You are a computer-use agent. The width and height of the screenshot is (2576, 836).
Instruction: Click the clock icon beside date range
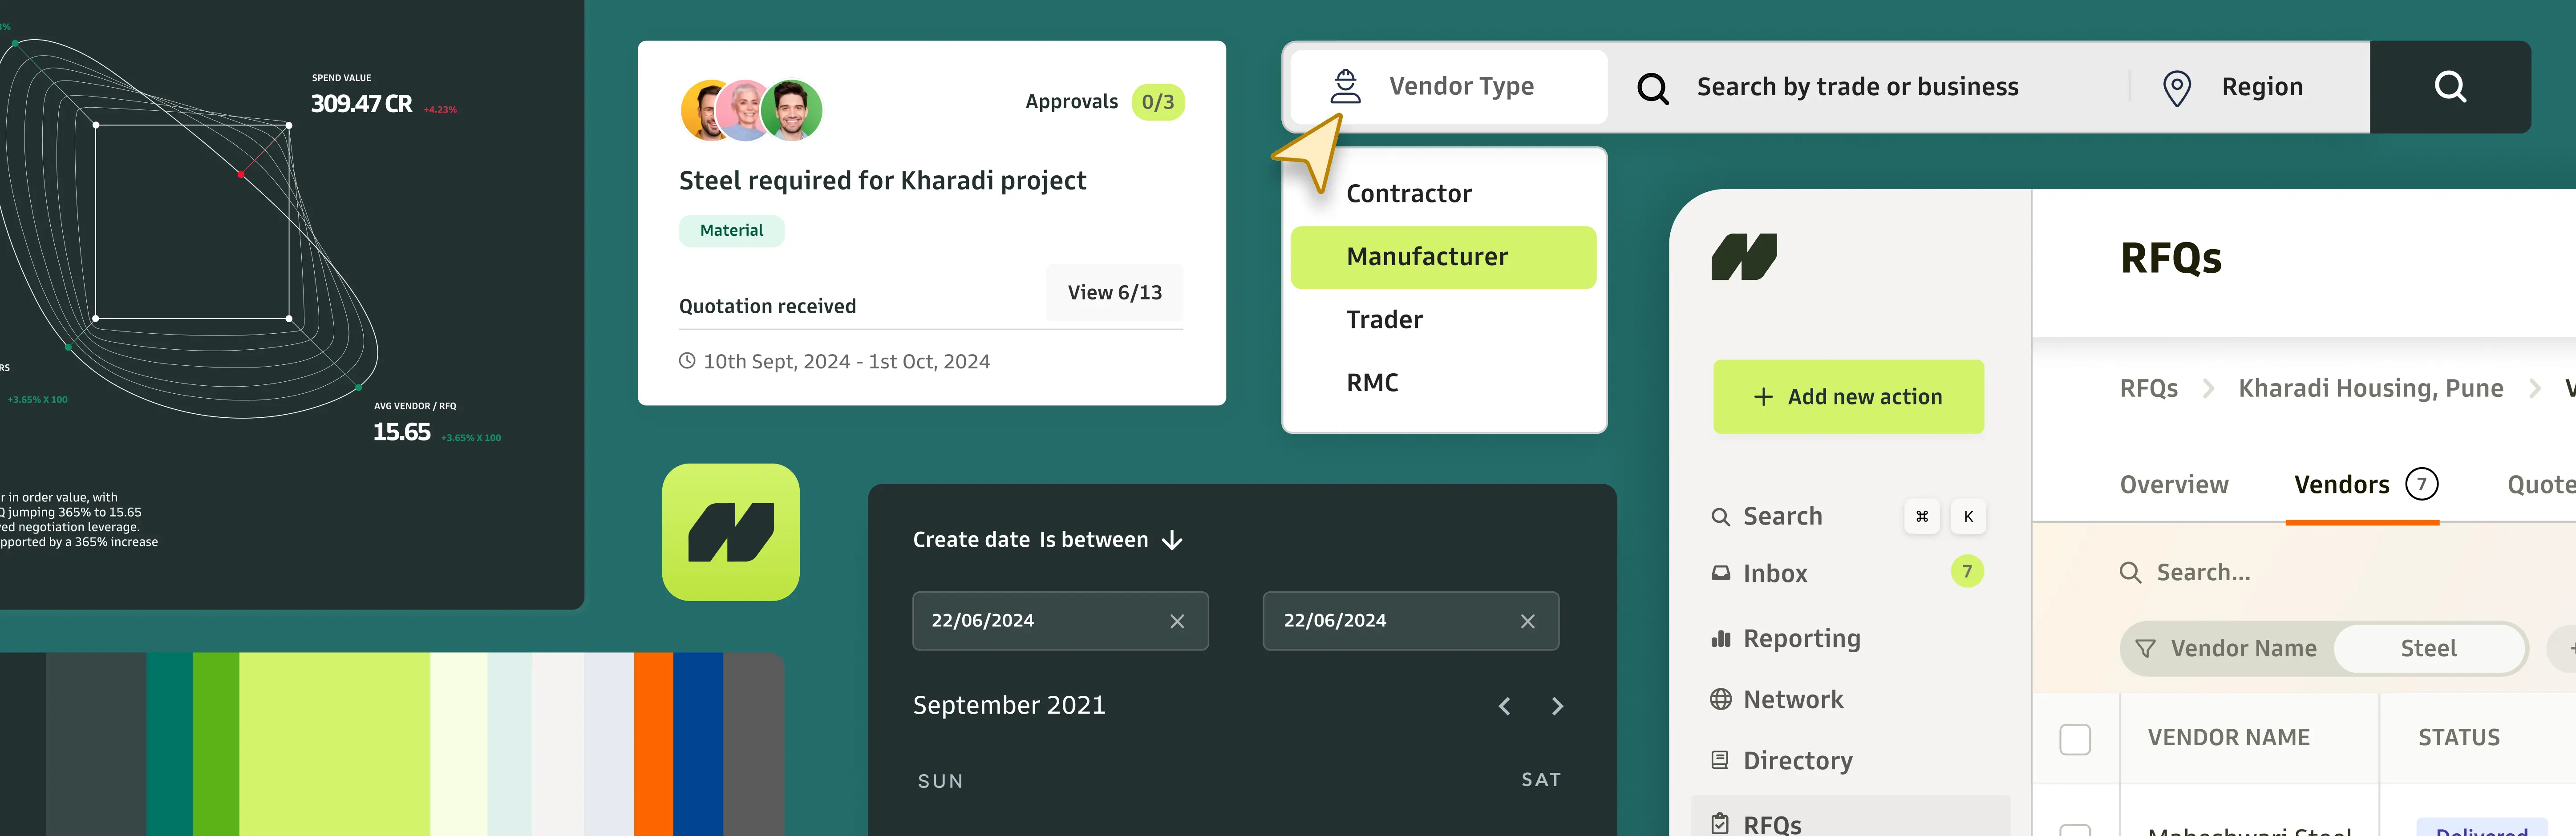pyautogui.click(x=687, y=361)
